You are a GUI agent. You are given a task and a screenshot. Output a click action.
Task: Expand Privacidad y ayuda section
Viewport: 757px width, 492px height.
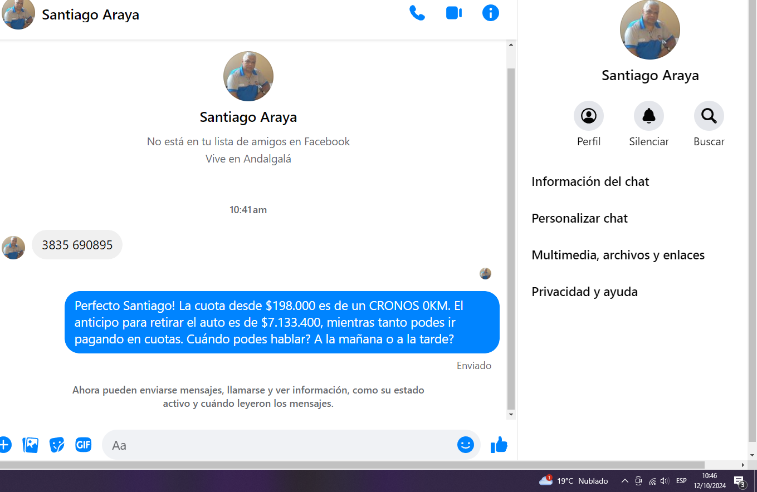point(584,292)
